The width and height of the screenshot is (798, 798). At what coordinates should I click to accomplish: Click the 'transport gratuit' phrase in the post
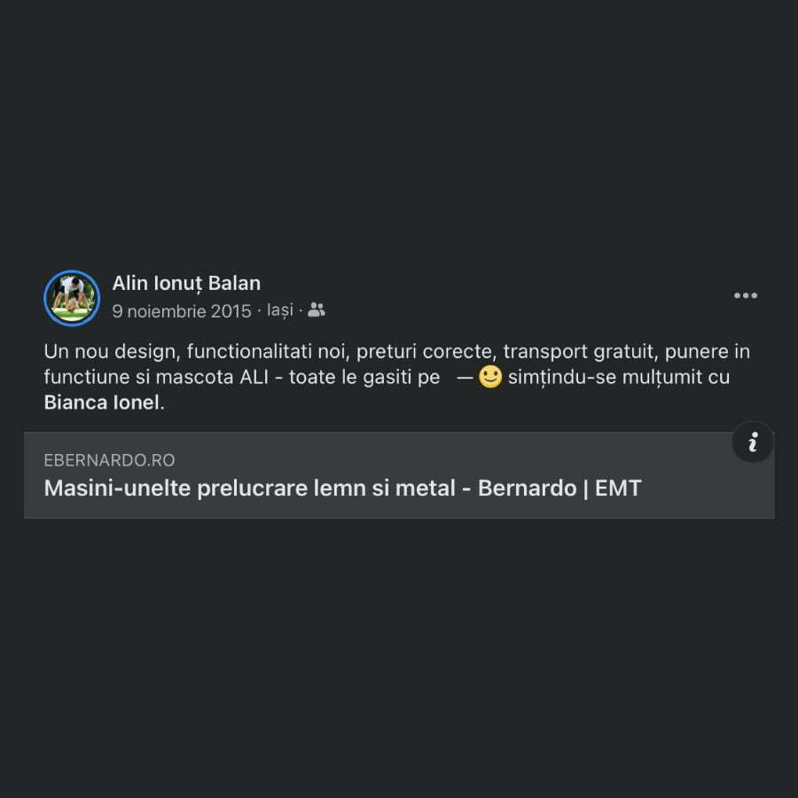579,352
